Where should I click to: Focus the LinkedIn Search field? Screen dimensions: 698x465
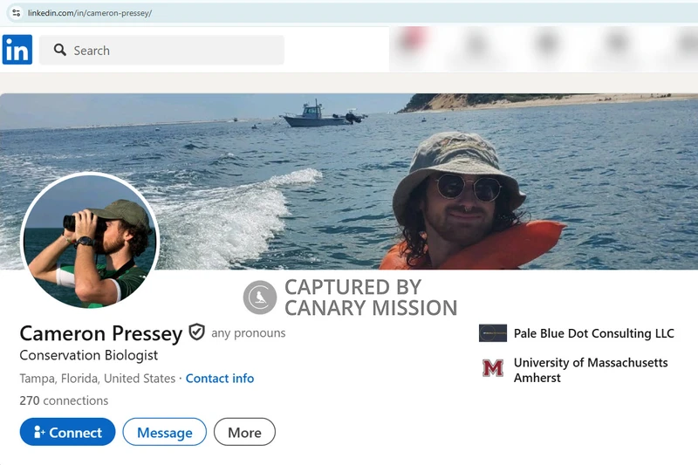pyautogui.click(x=174, y=51)
